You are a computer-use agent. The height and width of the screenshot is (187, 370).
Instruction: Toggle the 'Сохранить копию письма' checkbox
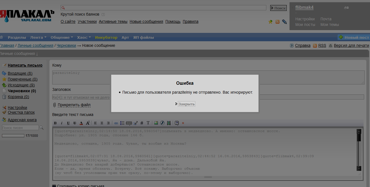pos(54,186)
